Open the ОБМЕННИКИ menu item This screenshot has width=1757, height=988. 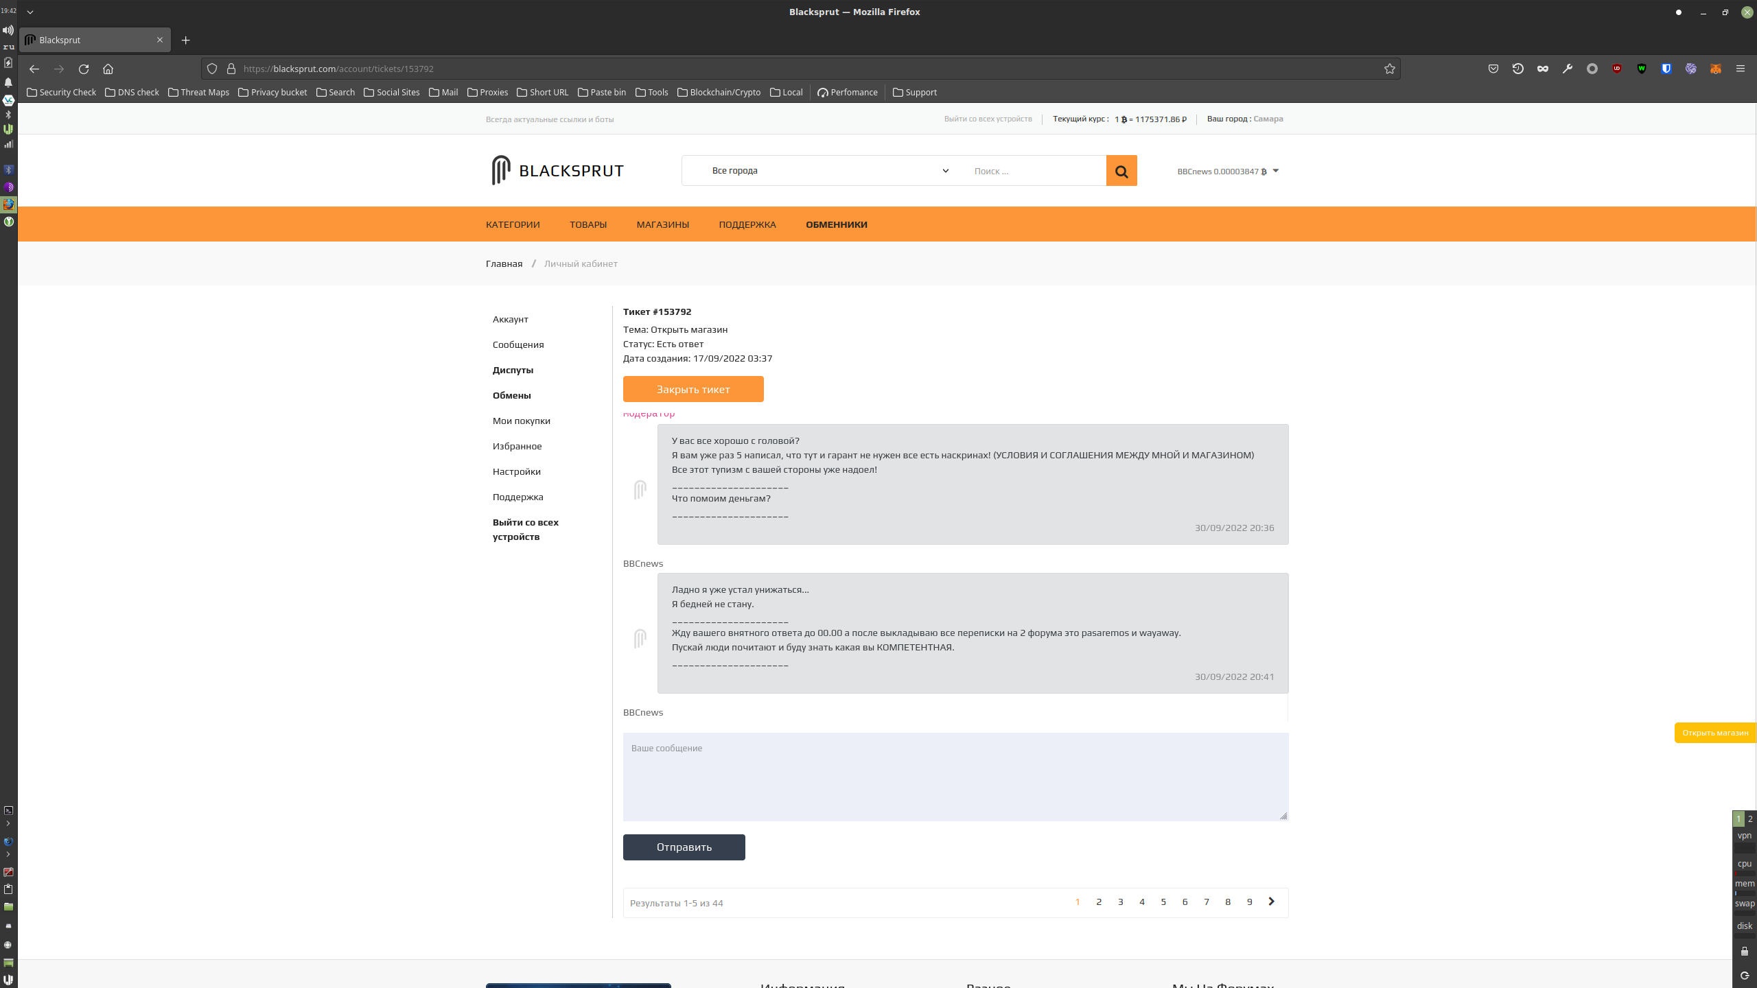click(x=837, y=224)
